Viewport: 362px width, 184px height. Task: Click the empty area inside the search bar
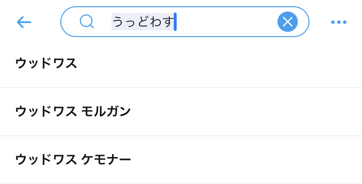pyautogui.click(x=226, y=22)
